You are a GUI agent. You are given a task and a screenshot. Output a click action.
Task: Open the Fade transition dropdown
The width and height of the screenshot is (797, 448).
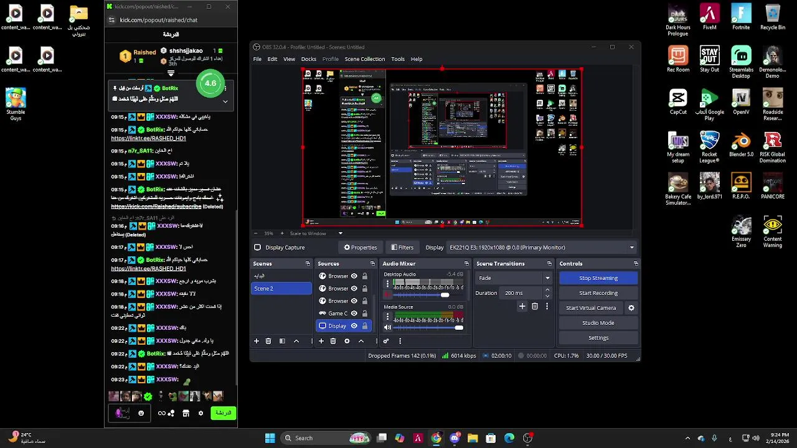tap(514, 278)
